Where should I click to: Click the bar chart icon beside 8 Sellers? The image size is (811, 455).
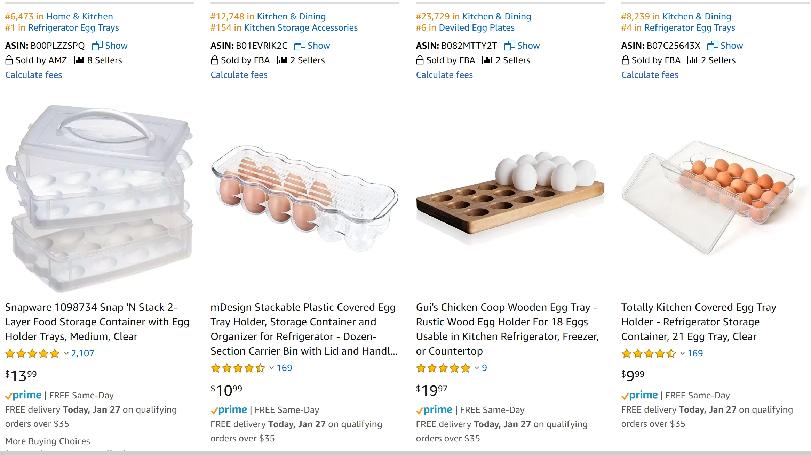(79, 60)
